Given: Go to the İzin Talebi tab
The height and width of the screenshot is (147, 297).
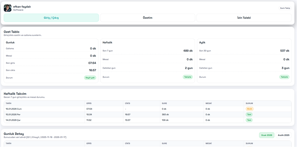Looking at the screenshot, I should click(x=244, y=18).
